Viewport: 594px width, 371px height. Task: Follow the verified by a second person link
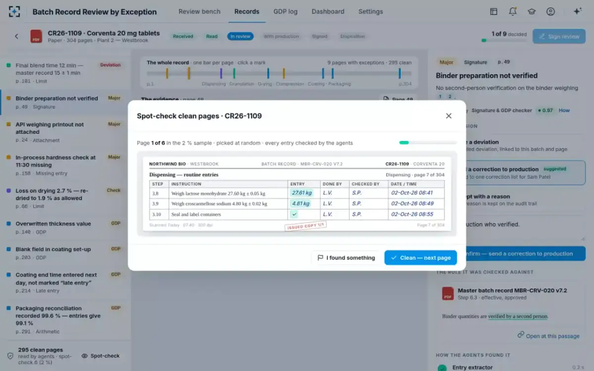pos(518,316)
